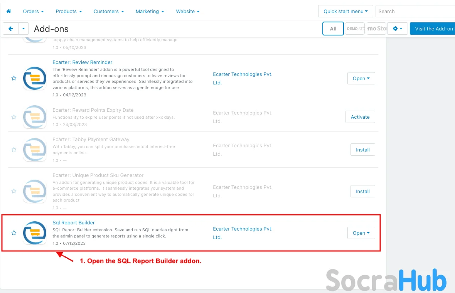Favorite the Reward Points Expiry Date star
Screen dimensions: 455x293
(14, 117)
